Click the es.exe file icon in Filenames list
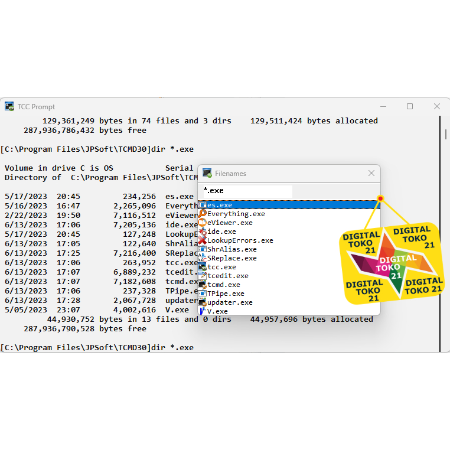 (x=203, y=205)
